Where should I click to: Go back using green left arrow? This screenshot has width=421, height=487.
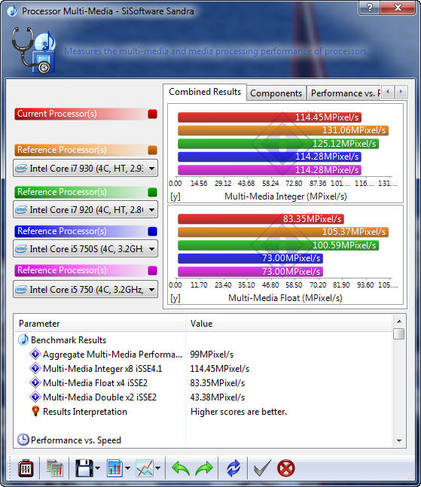[x=181, y=468]
